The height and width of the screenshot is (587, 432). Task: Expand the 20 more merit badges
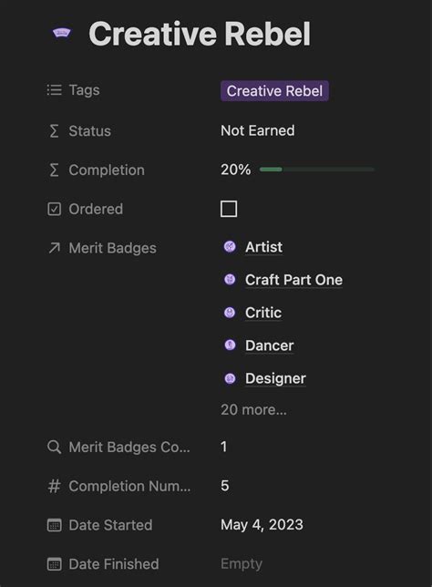[253, 409]
